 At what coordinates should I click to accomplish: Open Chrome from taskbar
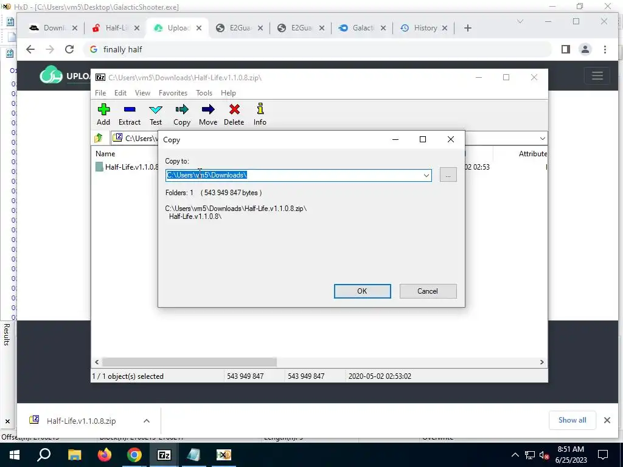pyautogui.click(x=134, y=455)
